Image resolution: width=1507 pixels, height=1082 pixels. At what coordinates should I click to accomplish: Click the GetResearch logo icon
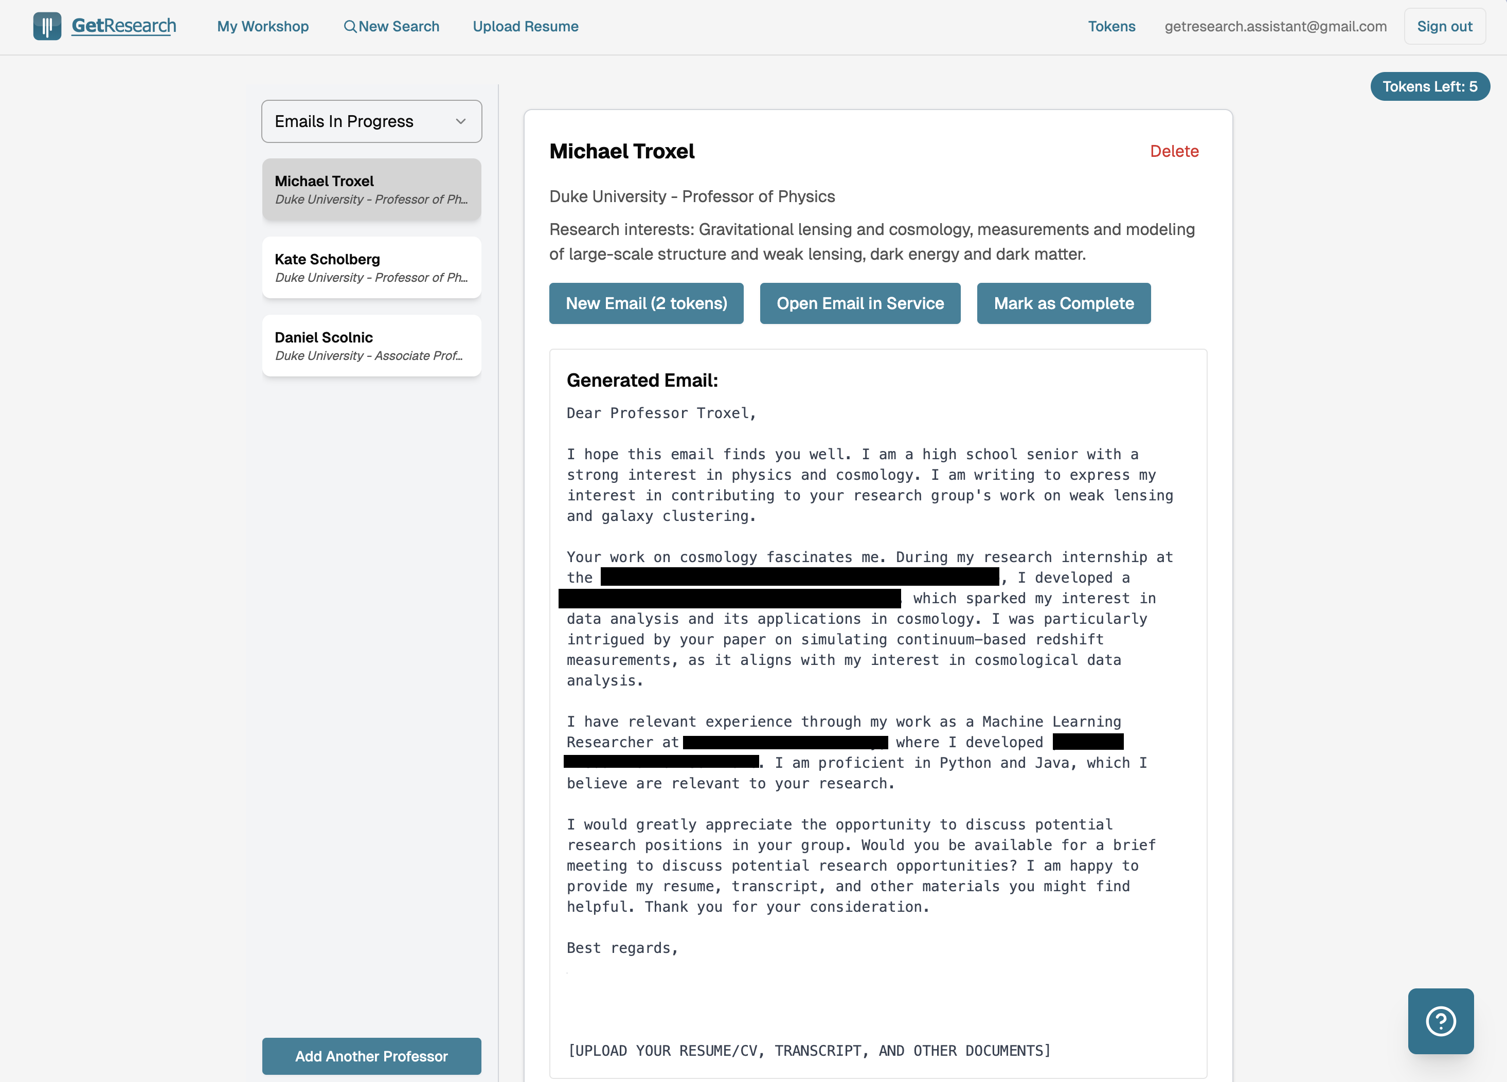pyautogui.click(x=47, y=26)
